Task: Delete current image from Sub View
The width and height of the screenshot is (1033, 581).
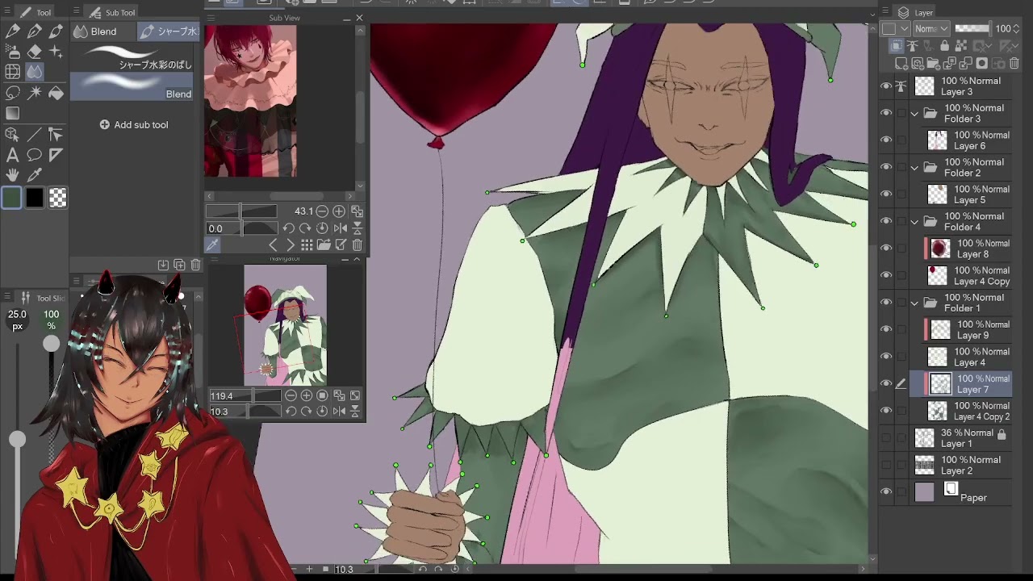Action: (x=358, y=245)
